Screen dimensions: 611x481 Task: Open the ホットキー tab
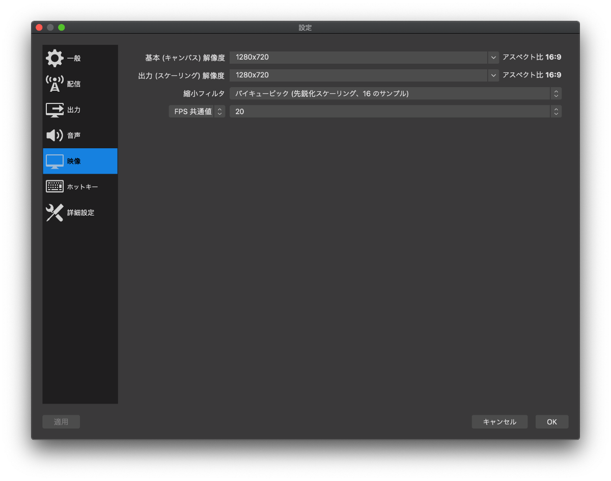point(80,187)
